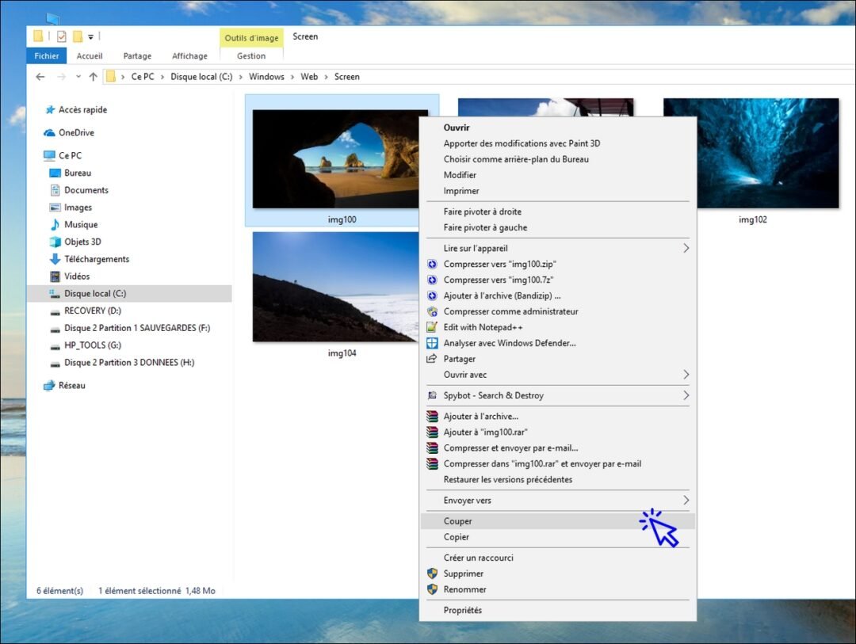
Task: Switch to the Affichage ribbon tab
Action: coord(189,55)
